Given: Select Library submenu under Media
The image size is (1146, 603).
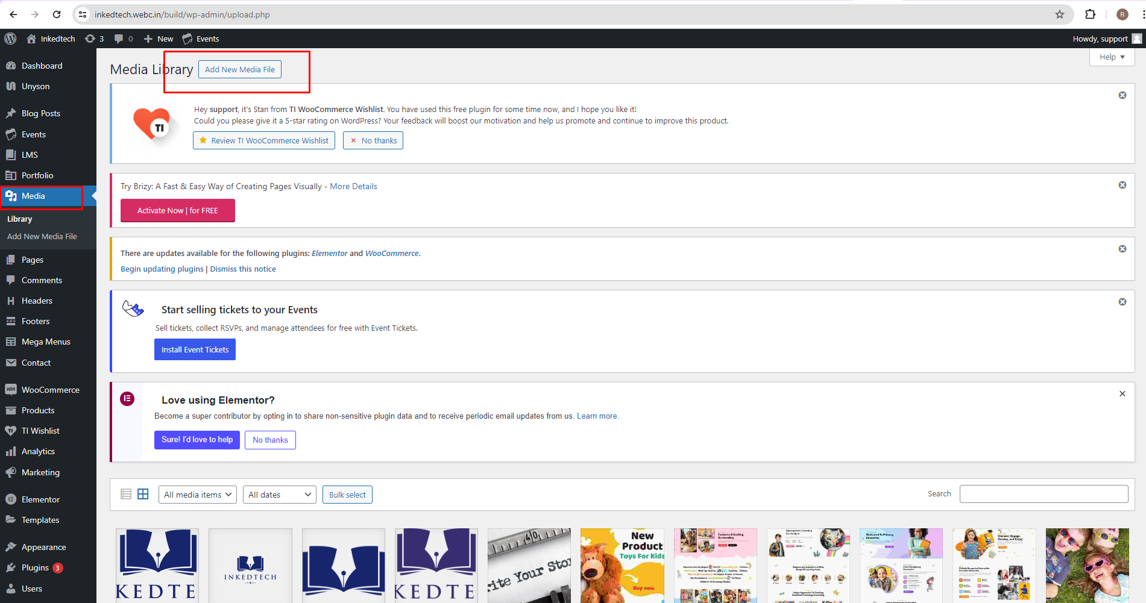Looking at the screenshot, I should click(19, 219).
